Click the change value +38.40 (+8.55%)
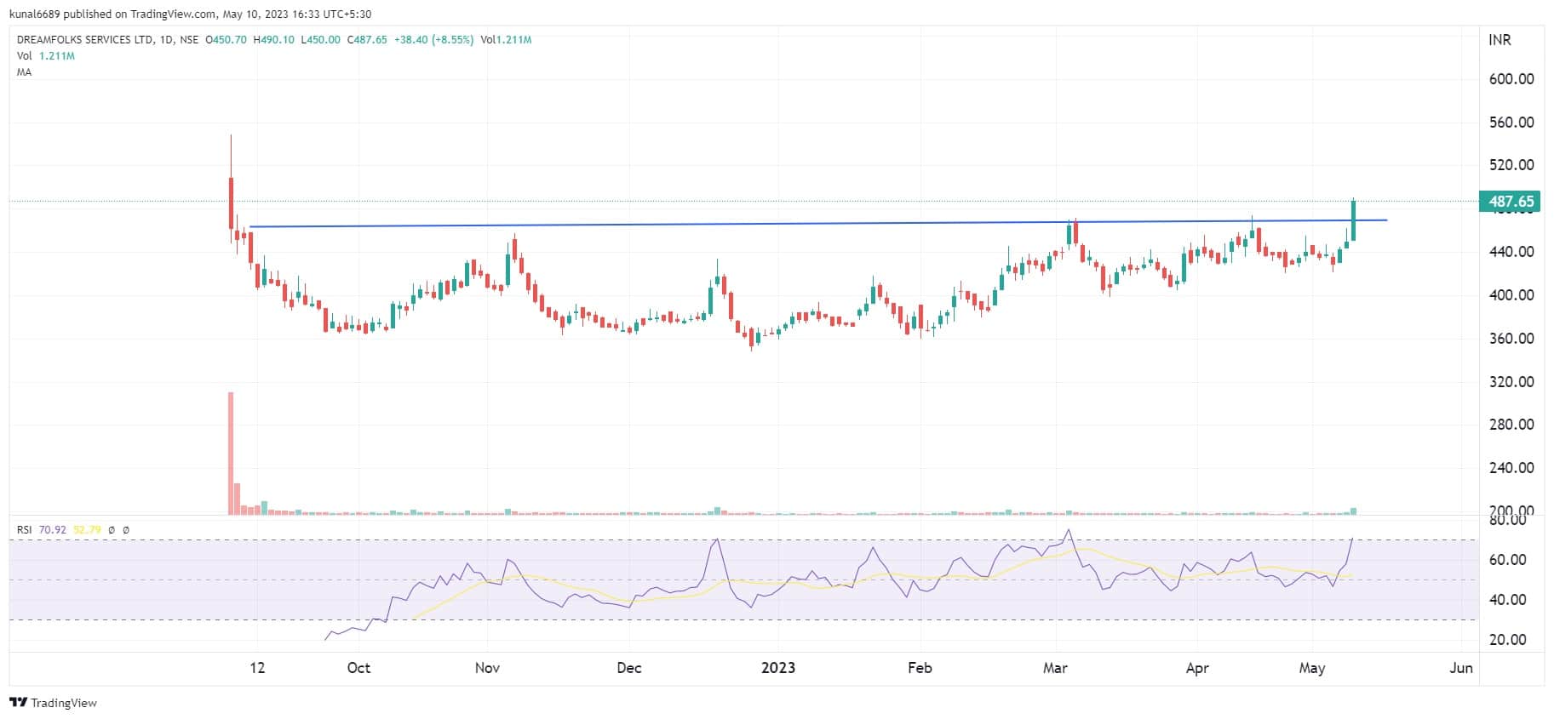Image resolution: width=1554 pixels, height=719 pixels. point(433,40)
